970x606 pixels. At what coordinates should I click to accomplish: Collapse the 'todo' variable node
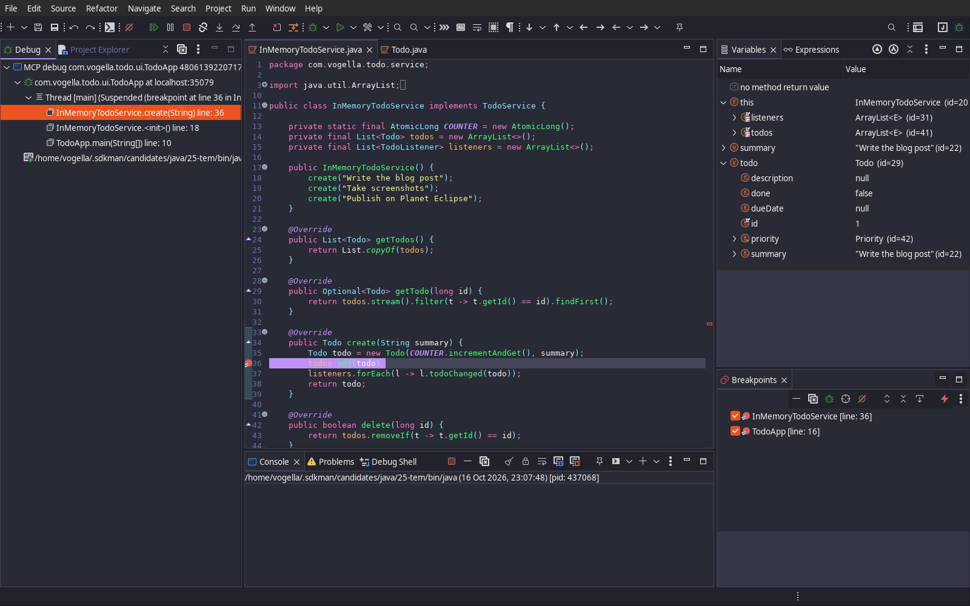(x=723, y=163)
